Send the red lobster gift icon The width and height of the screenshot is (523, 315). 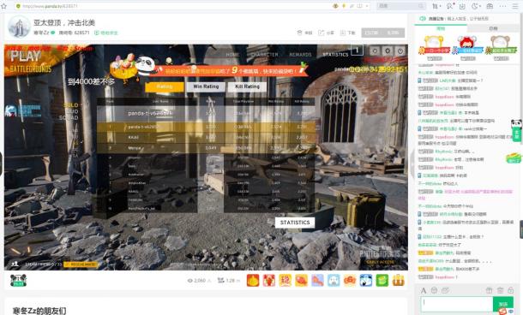(269, 281)
